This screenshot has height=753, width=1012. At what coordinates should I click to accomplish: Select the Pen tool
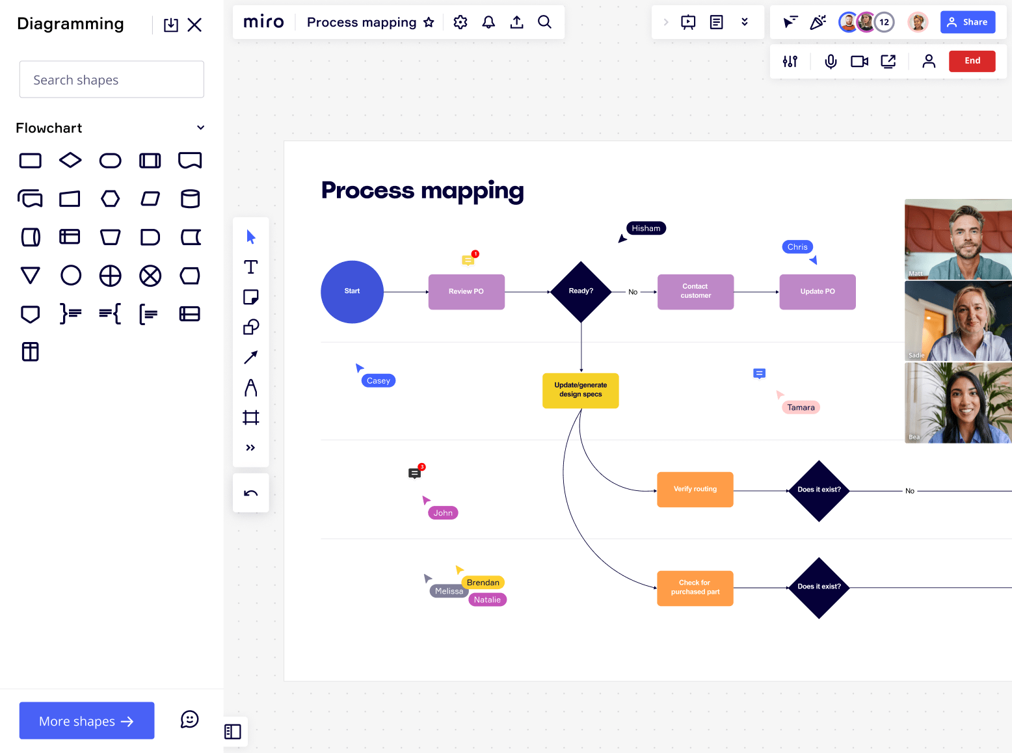250,388
